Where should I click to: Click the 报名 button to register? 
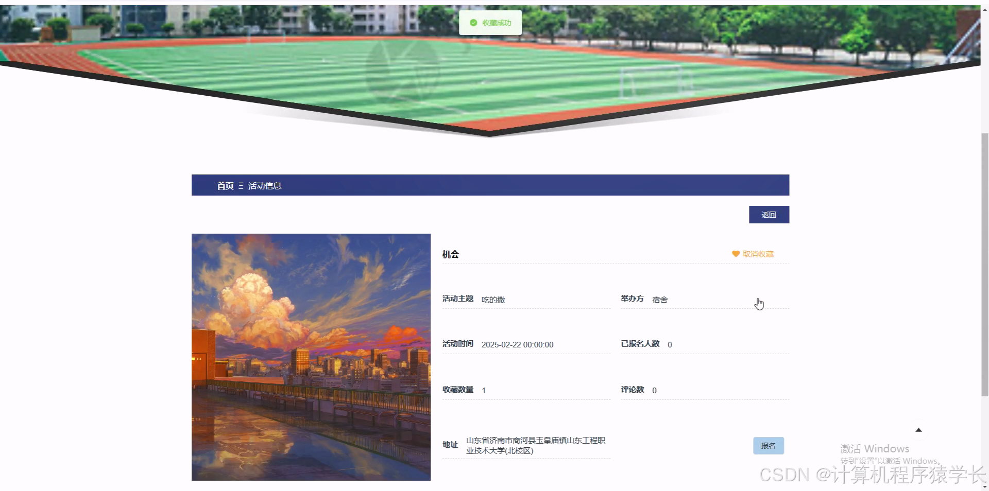click(769, 445)
